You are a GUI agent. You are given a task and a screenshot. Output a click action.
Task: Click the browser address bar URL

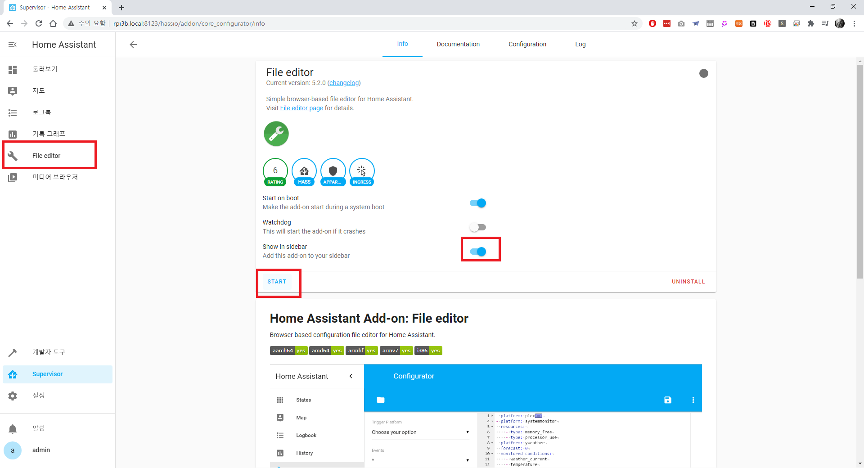coord(189,23)
